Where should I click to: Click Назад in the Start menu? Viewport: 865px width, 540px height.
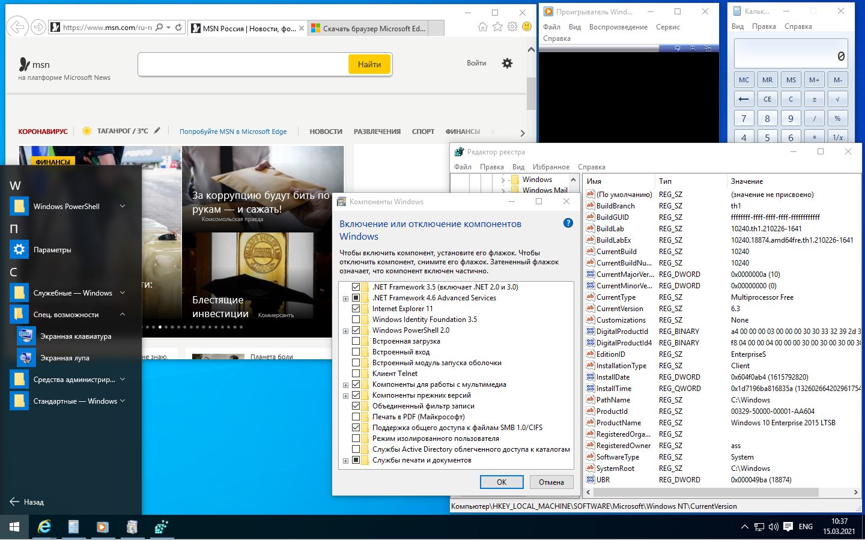coord(27,502)
